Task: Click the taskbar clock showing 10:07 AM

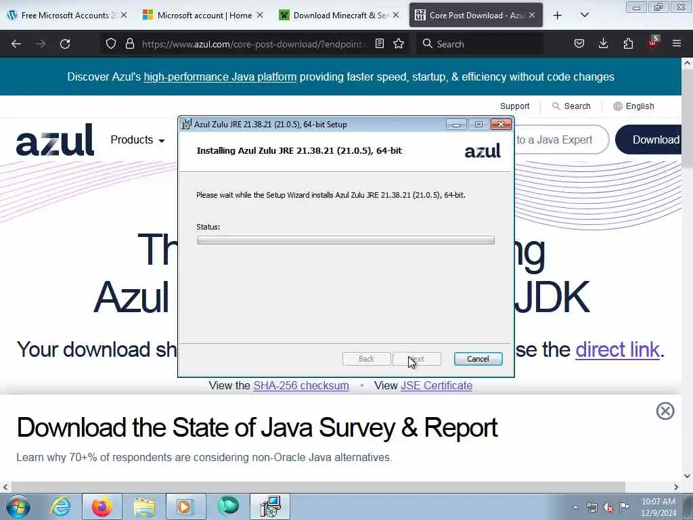Action: (x=658, y=507)
